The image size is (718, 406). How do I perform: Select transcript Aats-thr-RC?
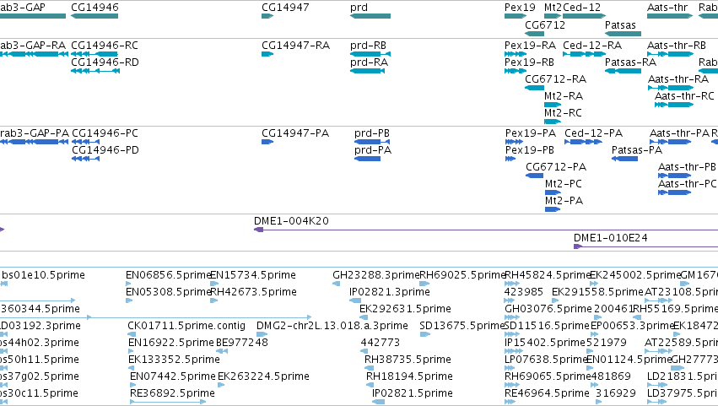pos(674,105)
